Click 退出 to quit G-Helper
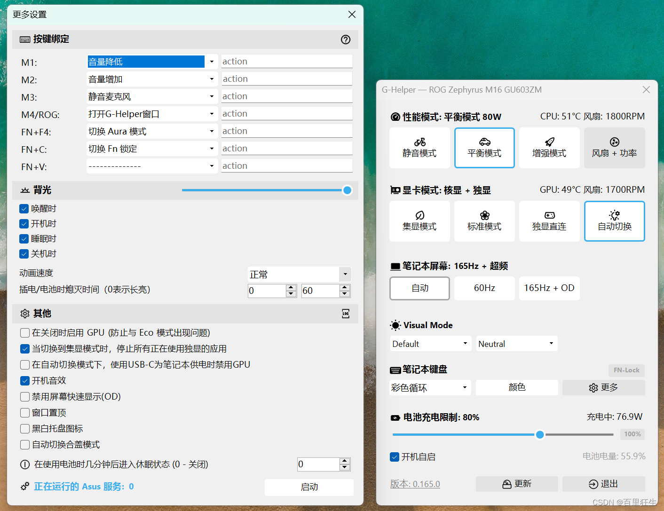 click(x=603, y=484)
